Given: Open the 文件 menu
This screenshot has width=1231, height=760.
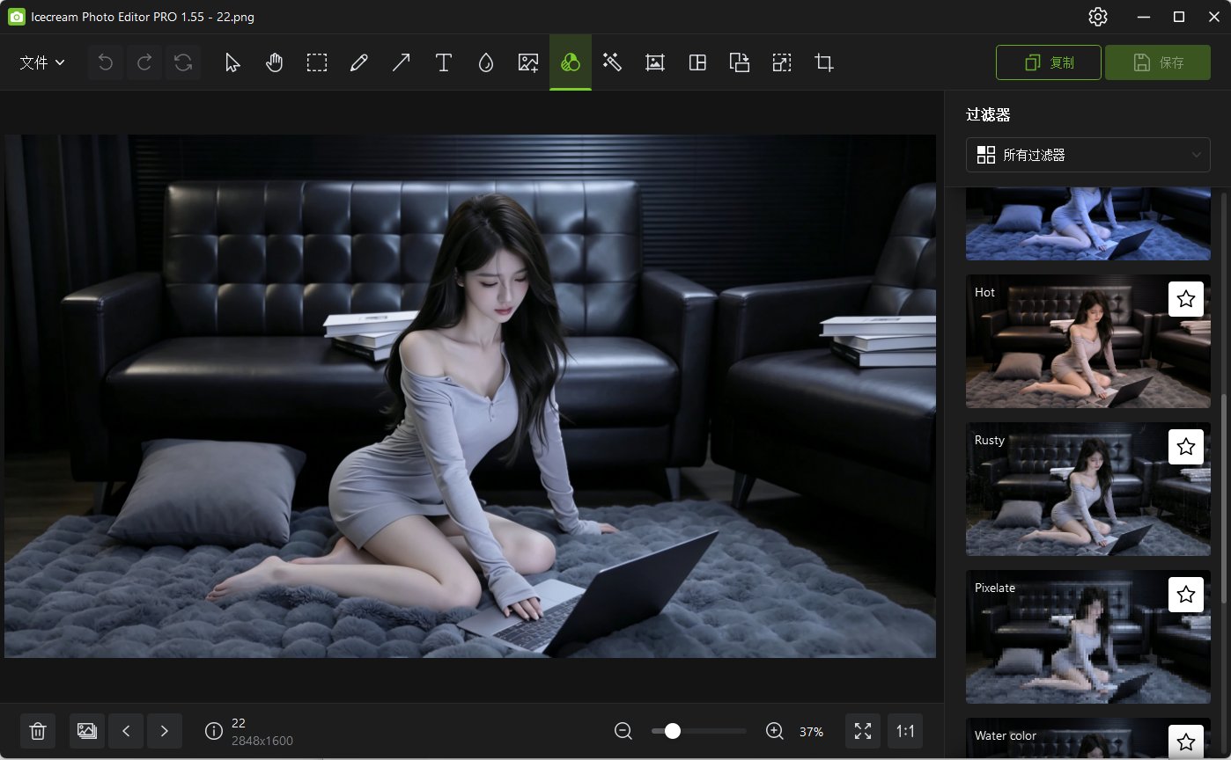Looking at the screenshot, I should point(42,62).
